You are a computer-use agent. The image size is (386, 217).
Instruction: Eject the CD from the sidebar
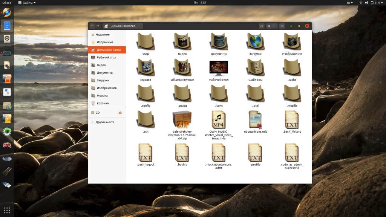click(x=120, y=113)
